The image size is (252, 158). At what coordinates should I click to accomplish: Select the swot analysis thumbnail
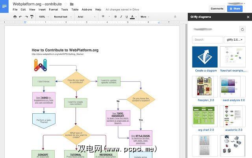[233, 87]
